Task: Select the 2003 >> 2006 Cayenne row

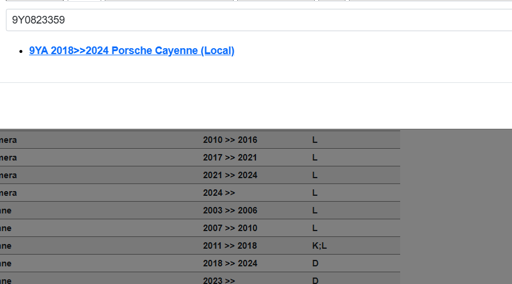Action: click(x=230, y=211)
